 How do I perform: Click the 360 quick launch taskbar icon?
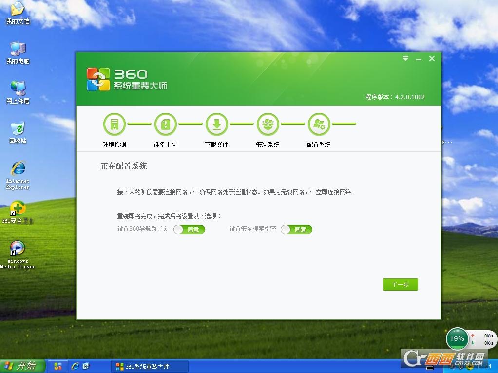[x=58, y=366]
